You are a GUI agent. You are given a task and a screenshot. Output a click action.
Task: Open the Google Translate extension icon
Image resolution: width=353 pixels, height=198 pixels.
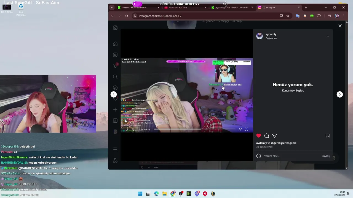click(x=298, y=16)
